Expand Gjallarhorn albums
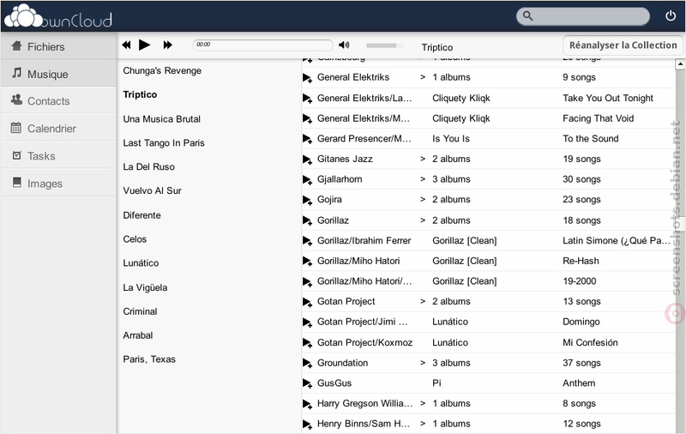686x434 pixels. tap(423, 179)
